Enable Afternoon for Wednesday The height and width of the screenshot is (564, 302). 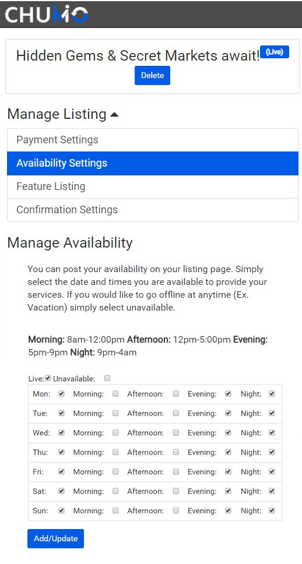point(176,433)
